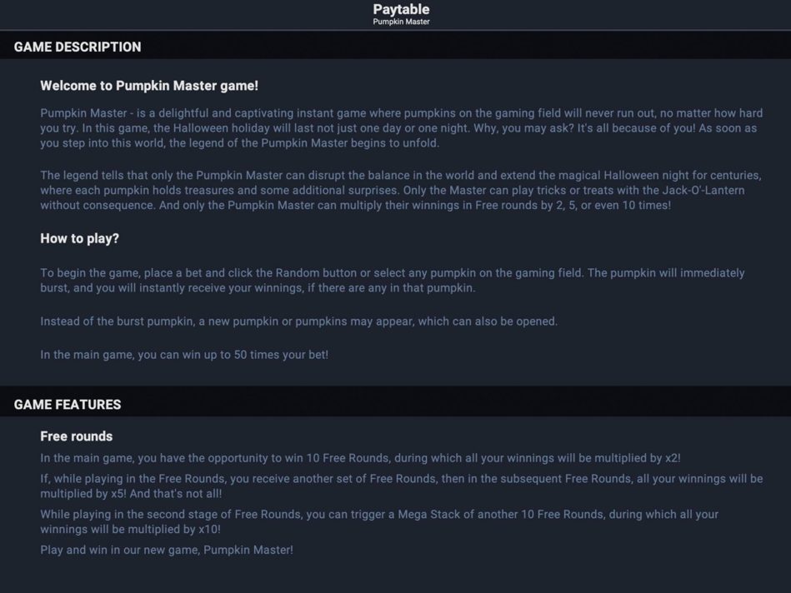Screen dimensions: 791x593
Task: Click the Free rounds heading
Action: pyautogui.click(x=76, y=436)
